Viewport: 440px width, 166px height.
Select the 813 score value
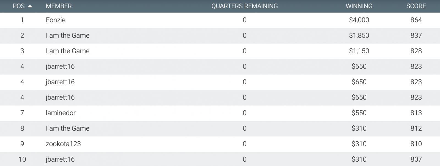416,113
